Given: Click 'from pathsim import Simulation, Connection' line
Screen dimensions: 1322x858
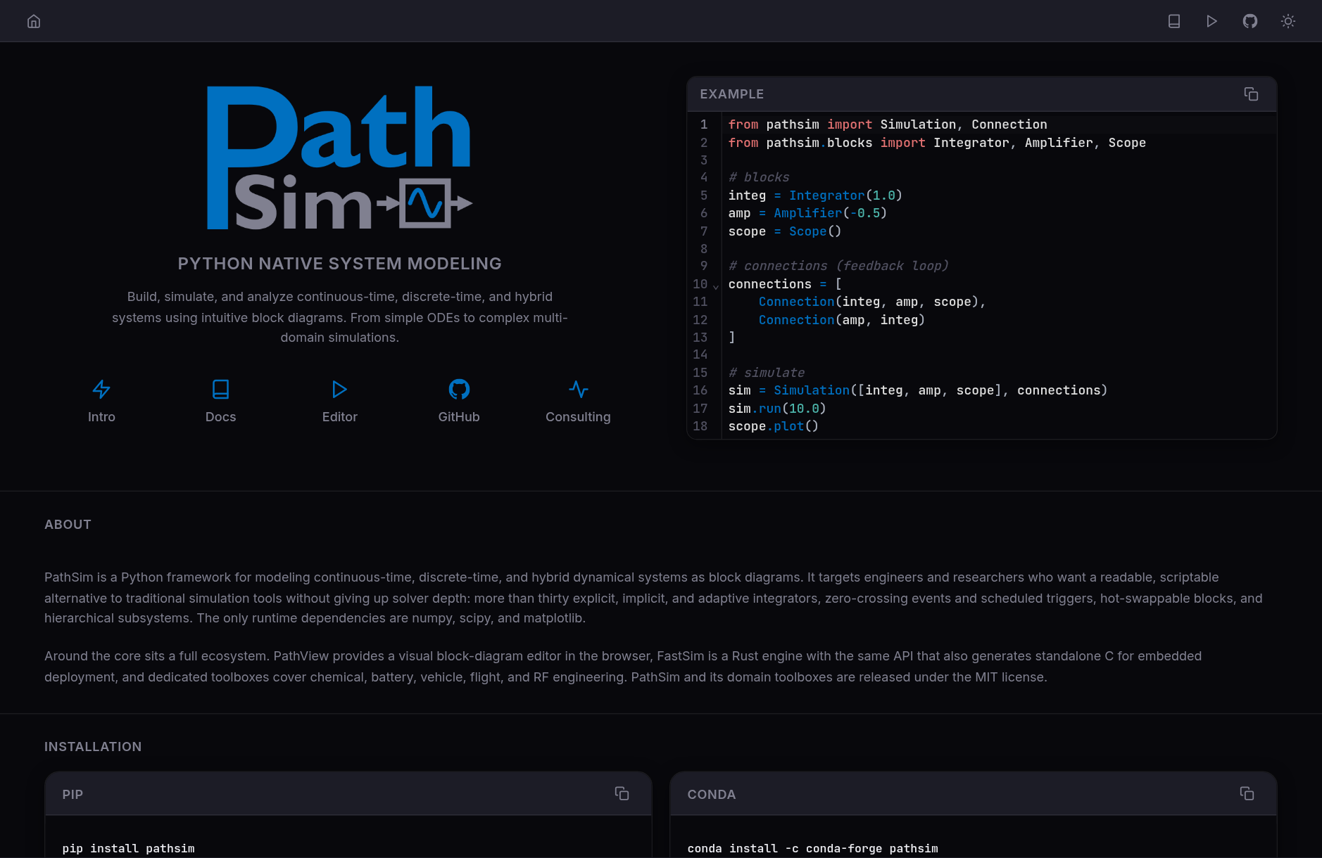Looking at the screenshot, I should pyautogui.click(x=888, y=124).
